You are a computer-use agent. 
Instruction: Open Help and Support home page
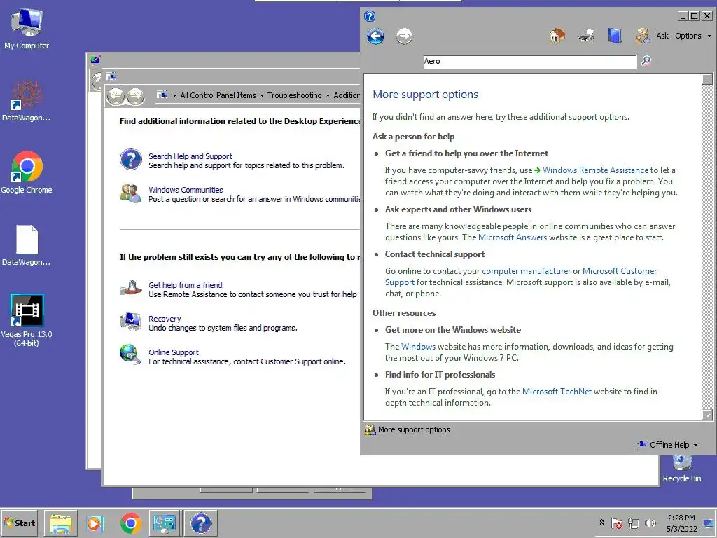tap(557, 36)
